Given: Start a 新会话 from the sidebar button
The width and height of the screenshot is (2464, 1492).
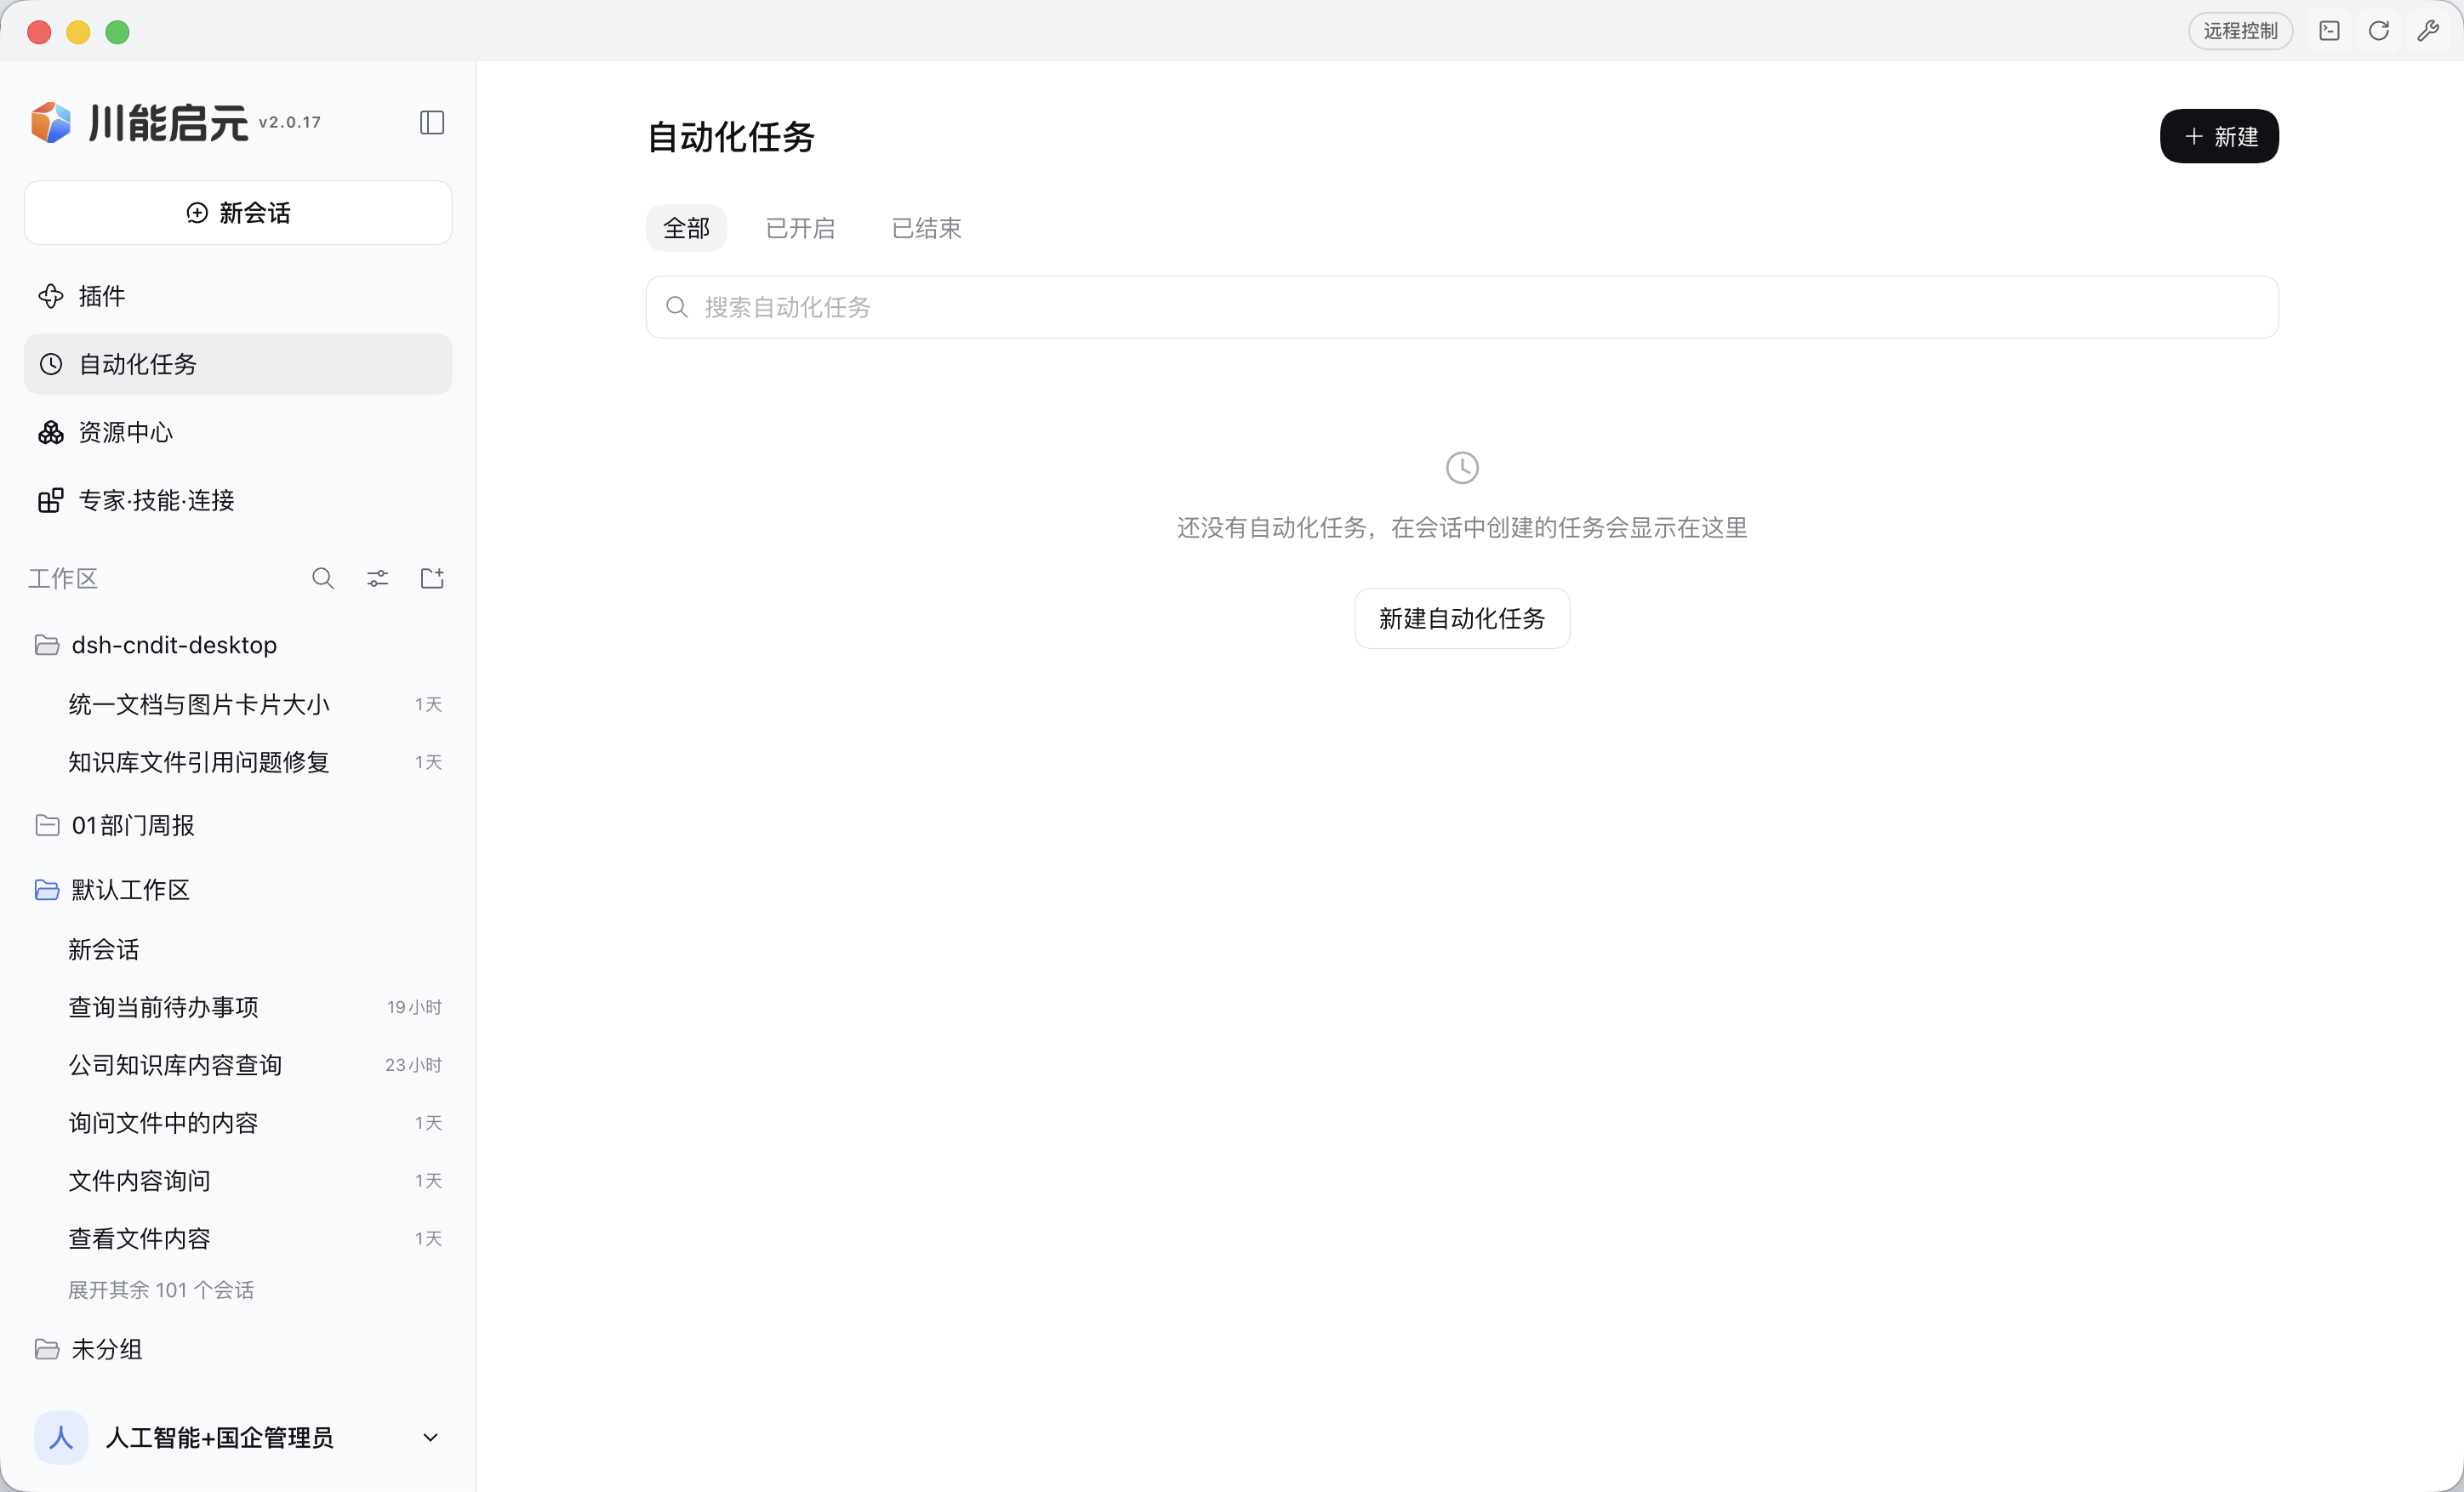Looking at the screenshot, I should coord(238,212).
